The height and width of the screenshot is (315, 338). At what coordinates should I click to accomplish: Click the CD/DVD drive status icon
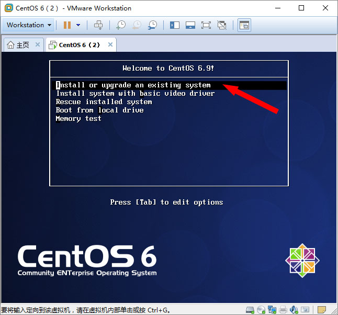[x=261, y=310]
